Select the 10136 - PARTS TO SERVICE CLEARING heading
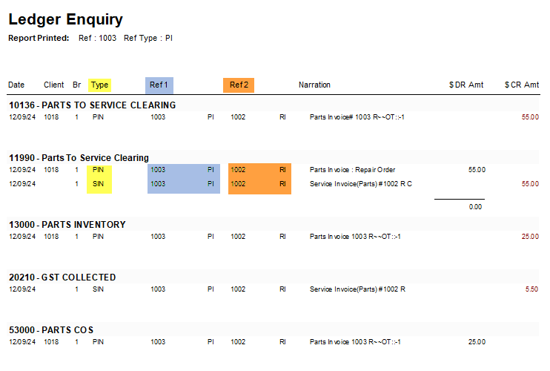The width and height of the screenshot is (550, 371). click(x=92, y=105)
